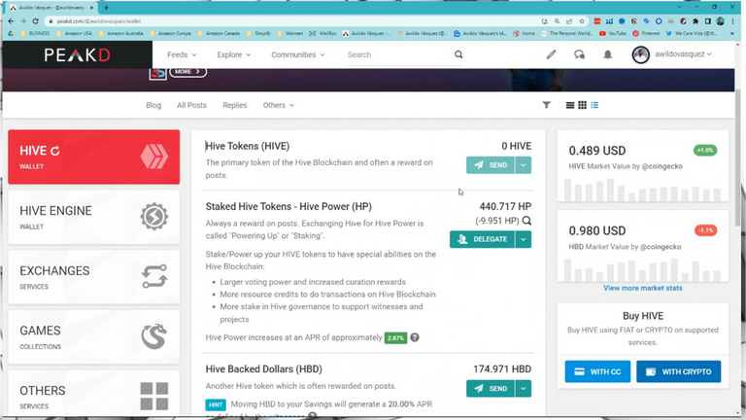
Task: Buy HIVE With CC button
Action: (597, 371)
